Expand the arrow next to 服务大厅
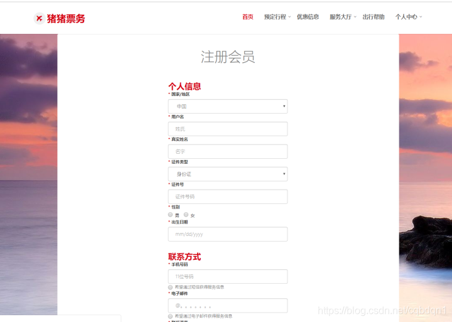The image size is (452, 322). pos(355,17)
